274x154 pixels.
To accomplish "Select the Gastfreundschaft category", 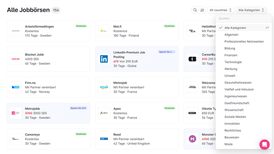I will [x=244, y=103].
